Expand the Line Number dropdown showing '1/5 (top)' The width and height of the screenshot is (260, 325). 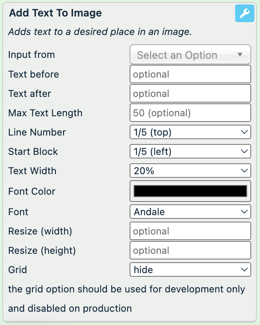click(x=190, y=132)
